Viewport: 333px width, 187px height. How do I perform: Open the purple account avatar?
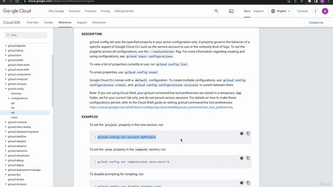pos(325,11)
